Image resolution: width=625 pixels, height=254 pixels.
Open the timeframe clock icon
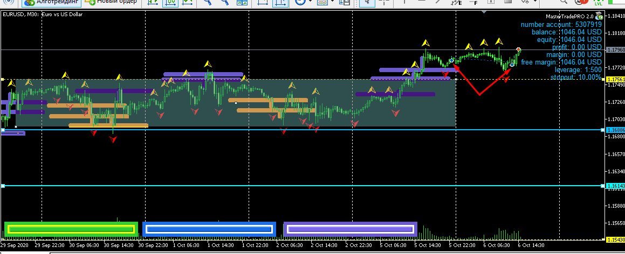click(x=300, y=2)
